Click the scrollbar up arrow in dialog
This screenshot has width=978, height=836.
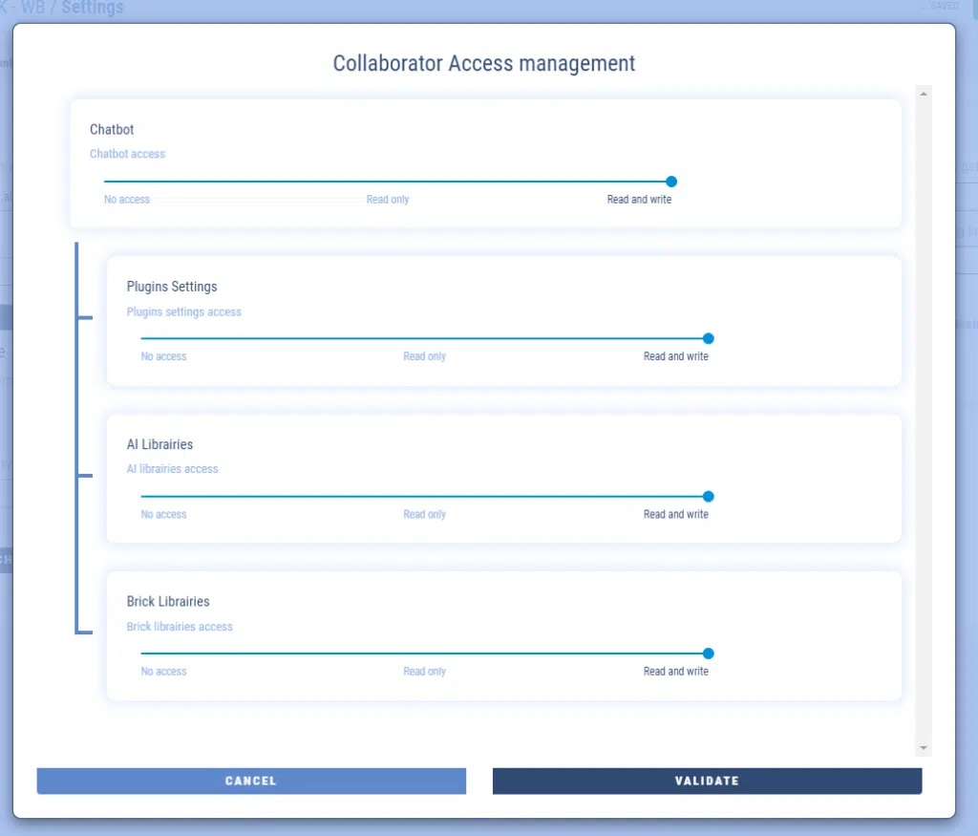pos(923,94)
